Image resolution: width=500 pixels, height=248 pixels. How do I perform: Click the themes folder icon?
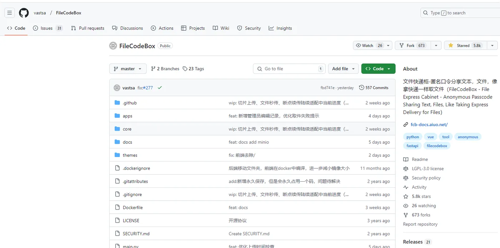[117, 155]
